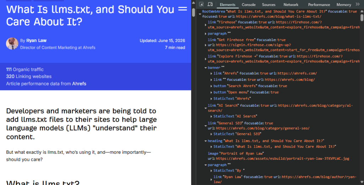This screenshot has height=185, width=364.
Task: Collapse the RootWebArea node
Action: click(x=200, y=14)
